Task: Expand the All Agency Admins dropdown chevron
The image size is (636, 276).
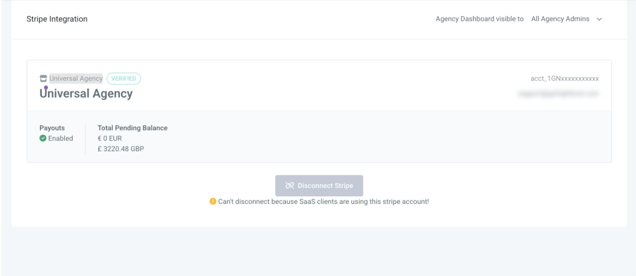Action: (x=599, y=19)
